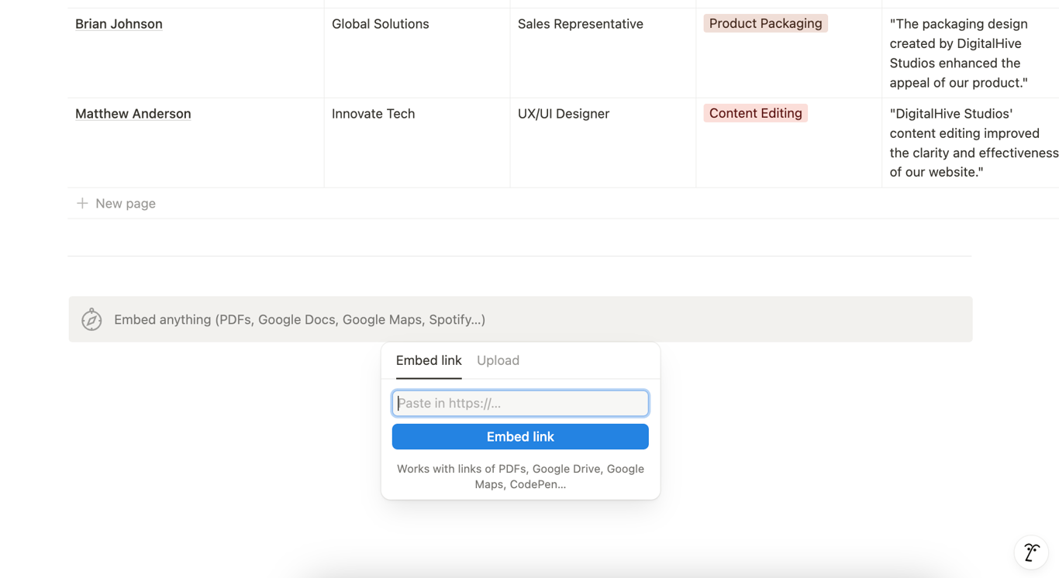Viewport: 1059px width, 578px height.
Task: Open the Notion AI face icon
Action: coord(1031,552)
